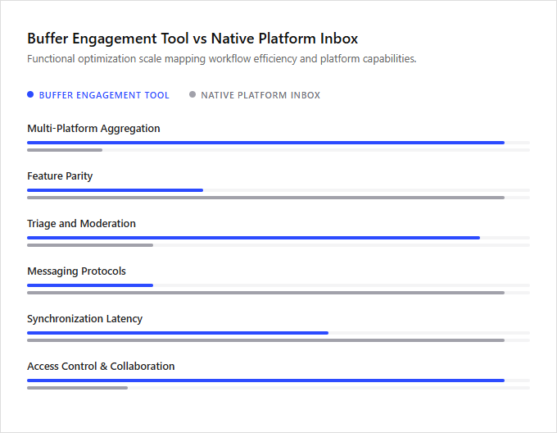
Task: Click the blue Buffer Engagement Tool legend dot
Action: pyautogui.click(x=30, y=94)
